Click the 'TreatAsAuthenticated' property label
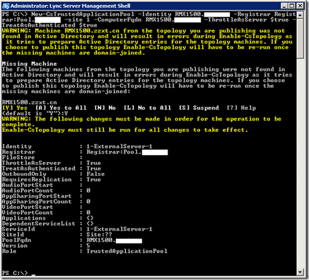 tap(39, 168)
